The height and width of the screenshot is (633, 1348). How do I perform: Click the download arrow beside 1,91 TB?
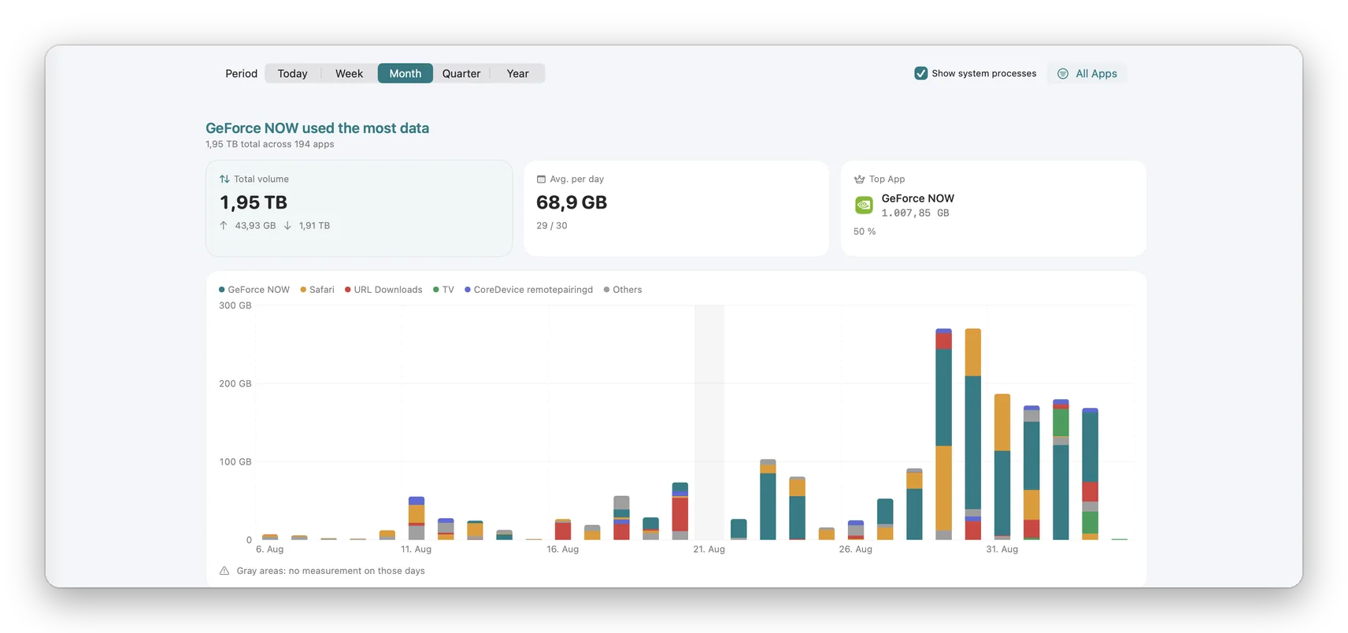(287, 226)
